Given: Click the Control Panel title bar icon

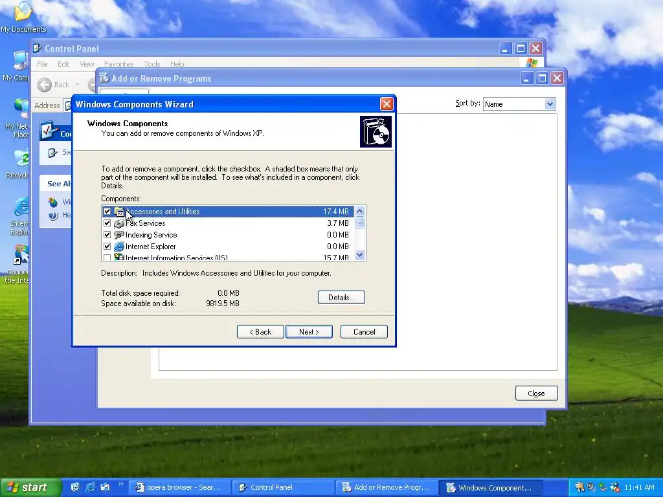Looking at the screenshot, I should click(x=37, y=48).
